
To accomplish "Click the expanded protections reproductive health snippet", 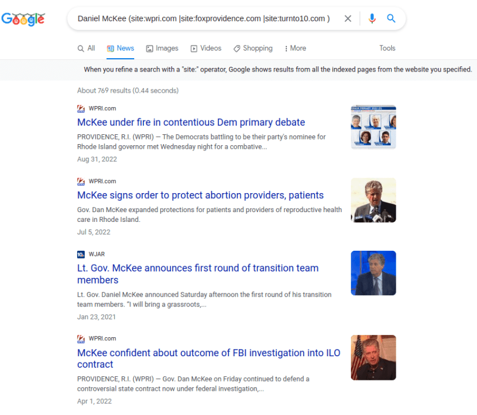I will (210, 214).
